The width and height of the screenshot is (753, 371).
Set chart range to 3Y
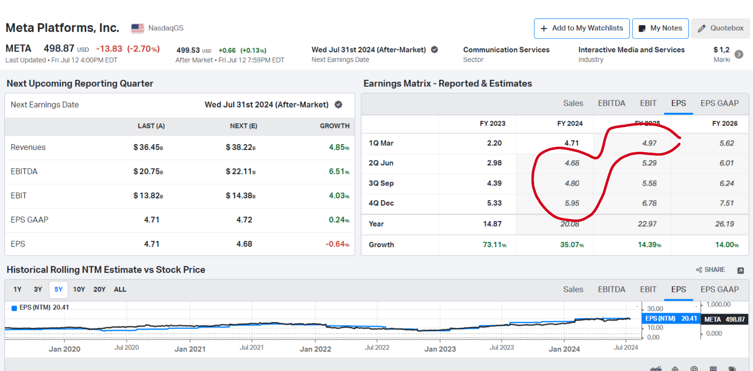pos(38,290)
